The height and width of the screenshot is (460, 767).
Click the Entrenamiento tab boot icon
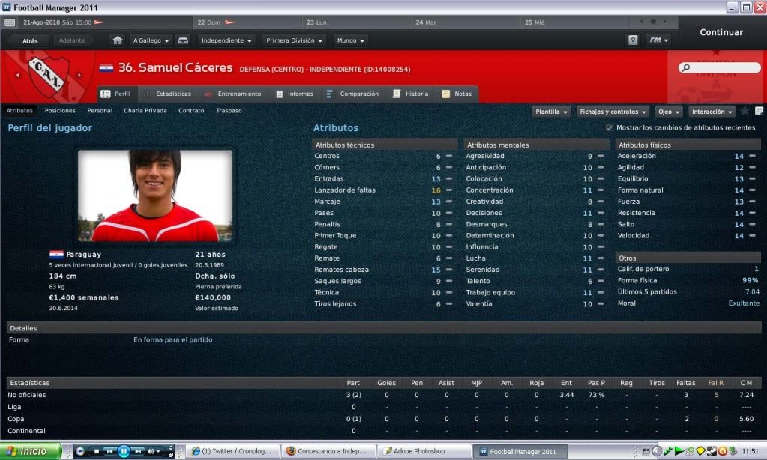pyautogui.click(x=208, y=94)
